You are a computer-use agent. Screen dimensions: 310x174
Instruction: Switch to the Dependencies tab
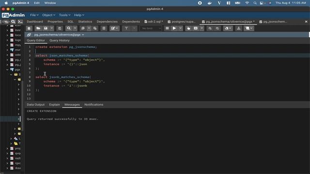point(107,21)
